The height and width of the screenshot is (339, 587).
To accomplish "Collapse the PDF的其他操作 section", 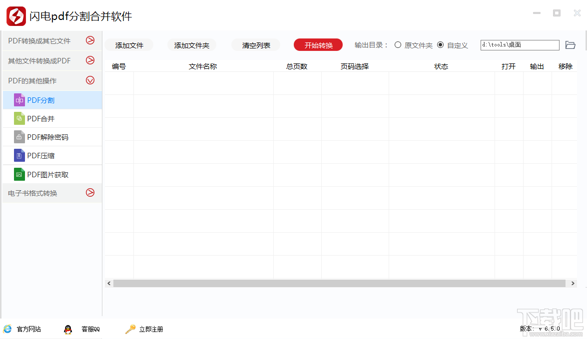I will 90,80.
